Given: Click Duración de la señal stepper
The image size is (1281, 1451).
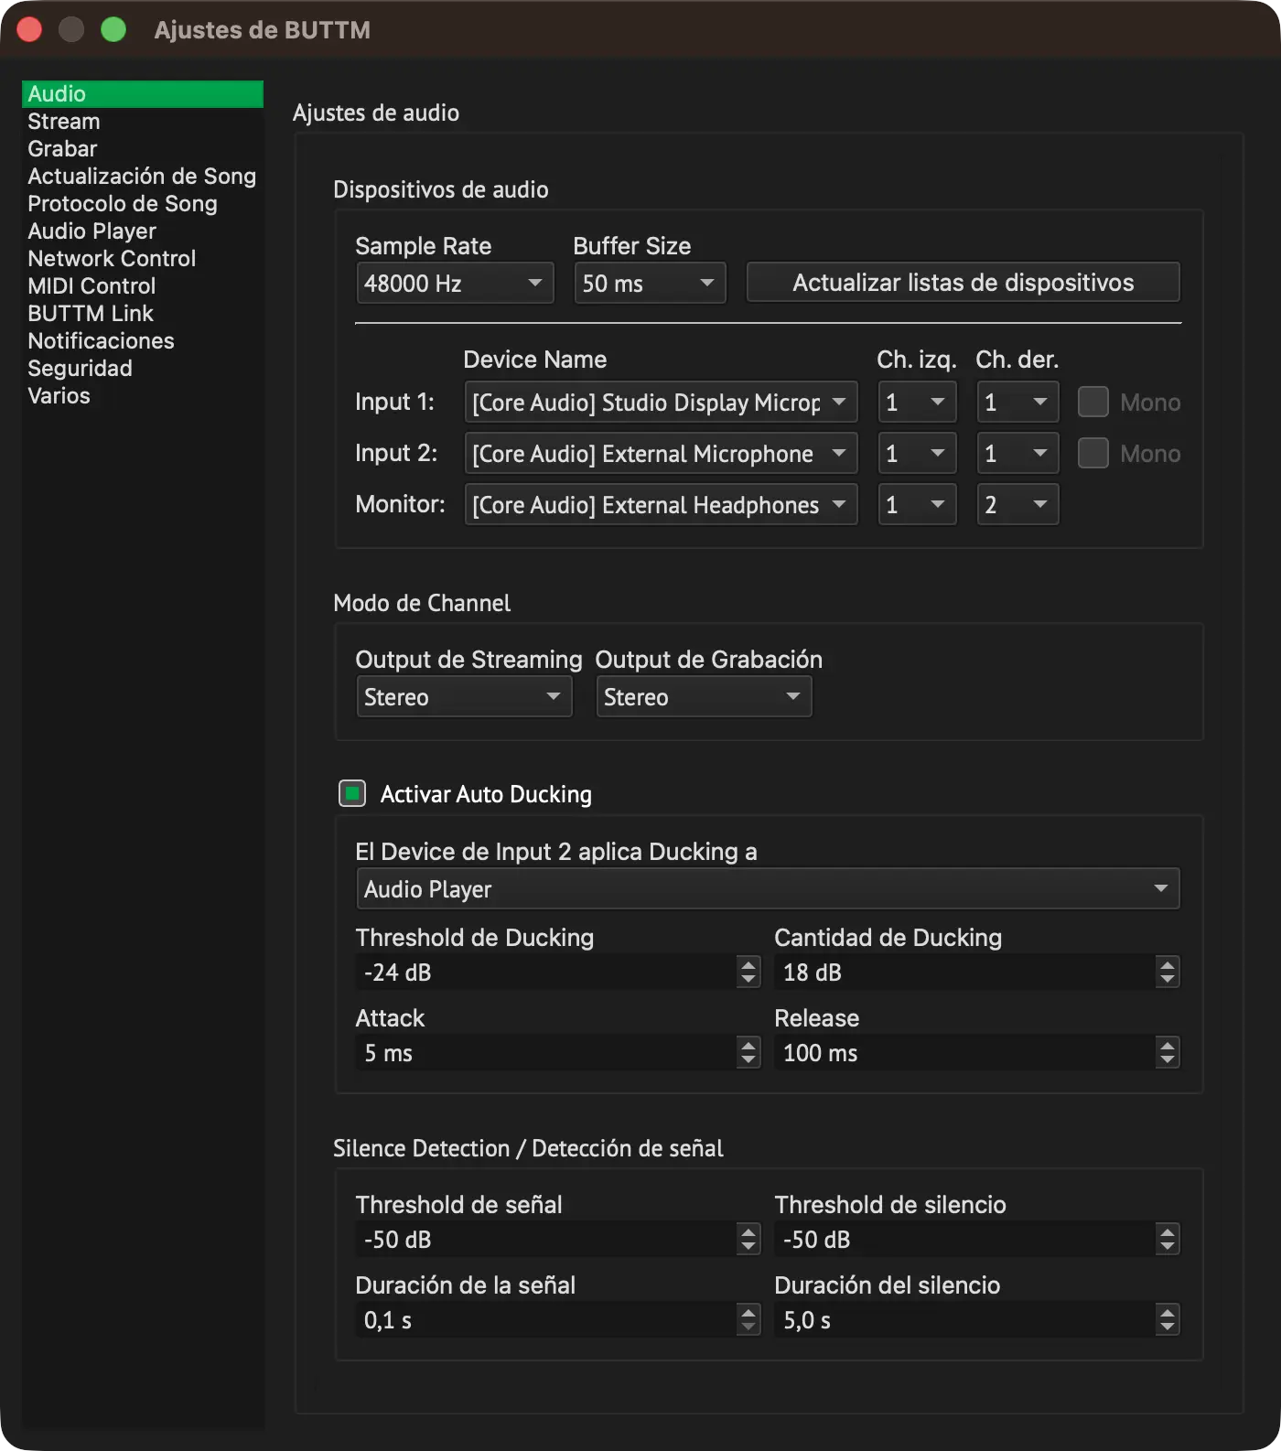Looking at the screenshot, I should [x=748, y=1319].
